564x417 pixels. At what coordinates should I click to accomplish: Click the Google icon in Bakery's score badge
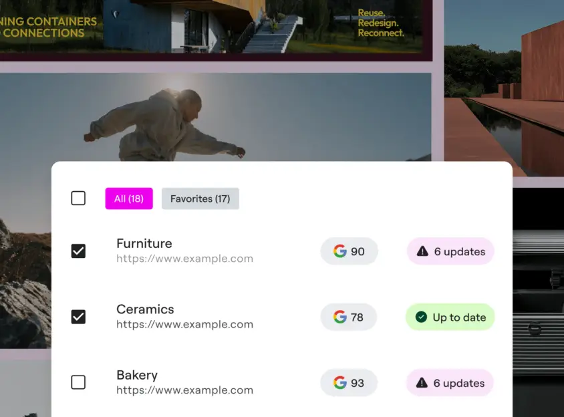click(x=339, y=383)
